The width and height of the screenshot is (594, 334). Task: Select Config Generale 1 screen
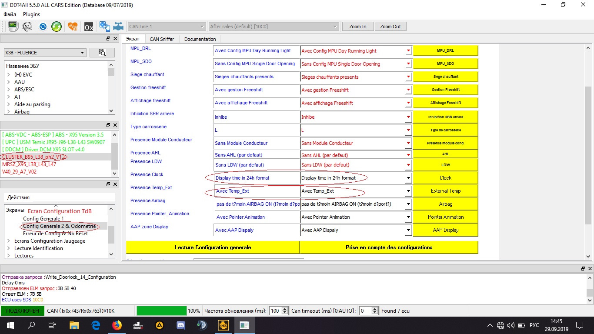tap(43, 219)
